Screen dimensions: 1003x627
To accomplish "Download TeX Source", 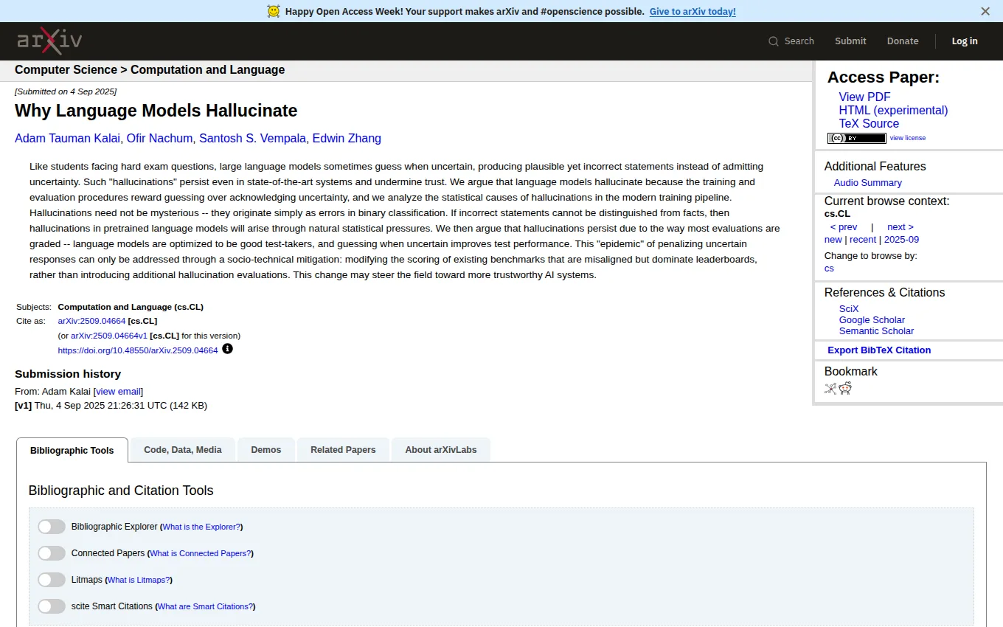I will [x=869, y=123].
